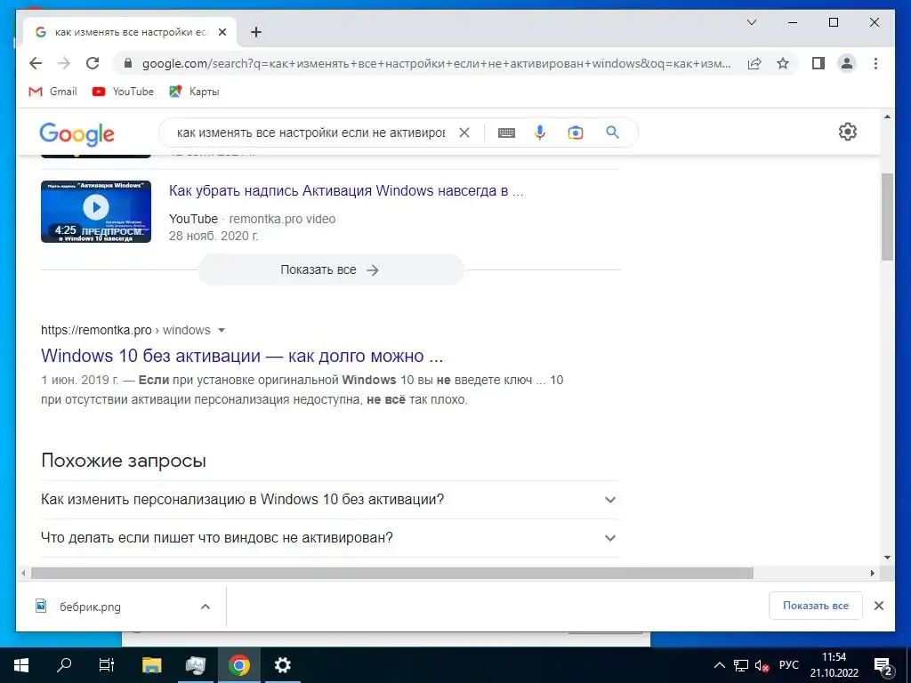Open the clock and calendar 11:54
The width and height of the screenshot is (911, 683).
tap(834, 665)
